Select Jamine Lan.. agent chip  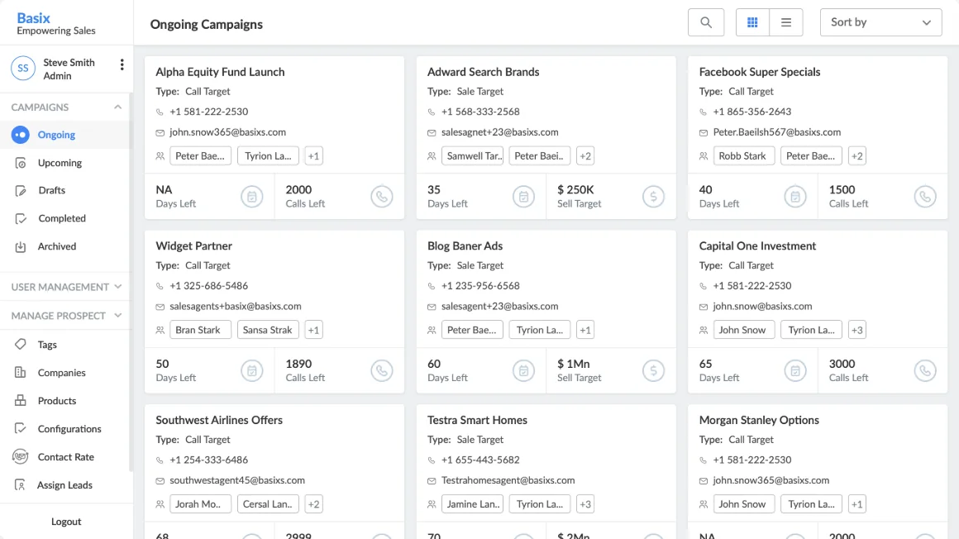click(x=472, y=504)
